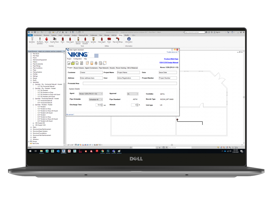Open the Foam utility in Utilities panel
Image resolution: width=268 pixels, height=201 pixels.
click(109, 40)
